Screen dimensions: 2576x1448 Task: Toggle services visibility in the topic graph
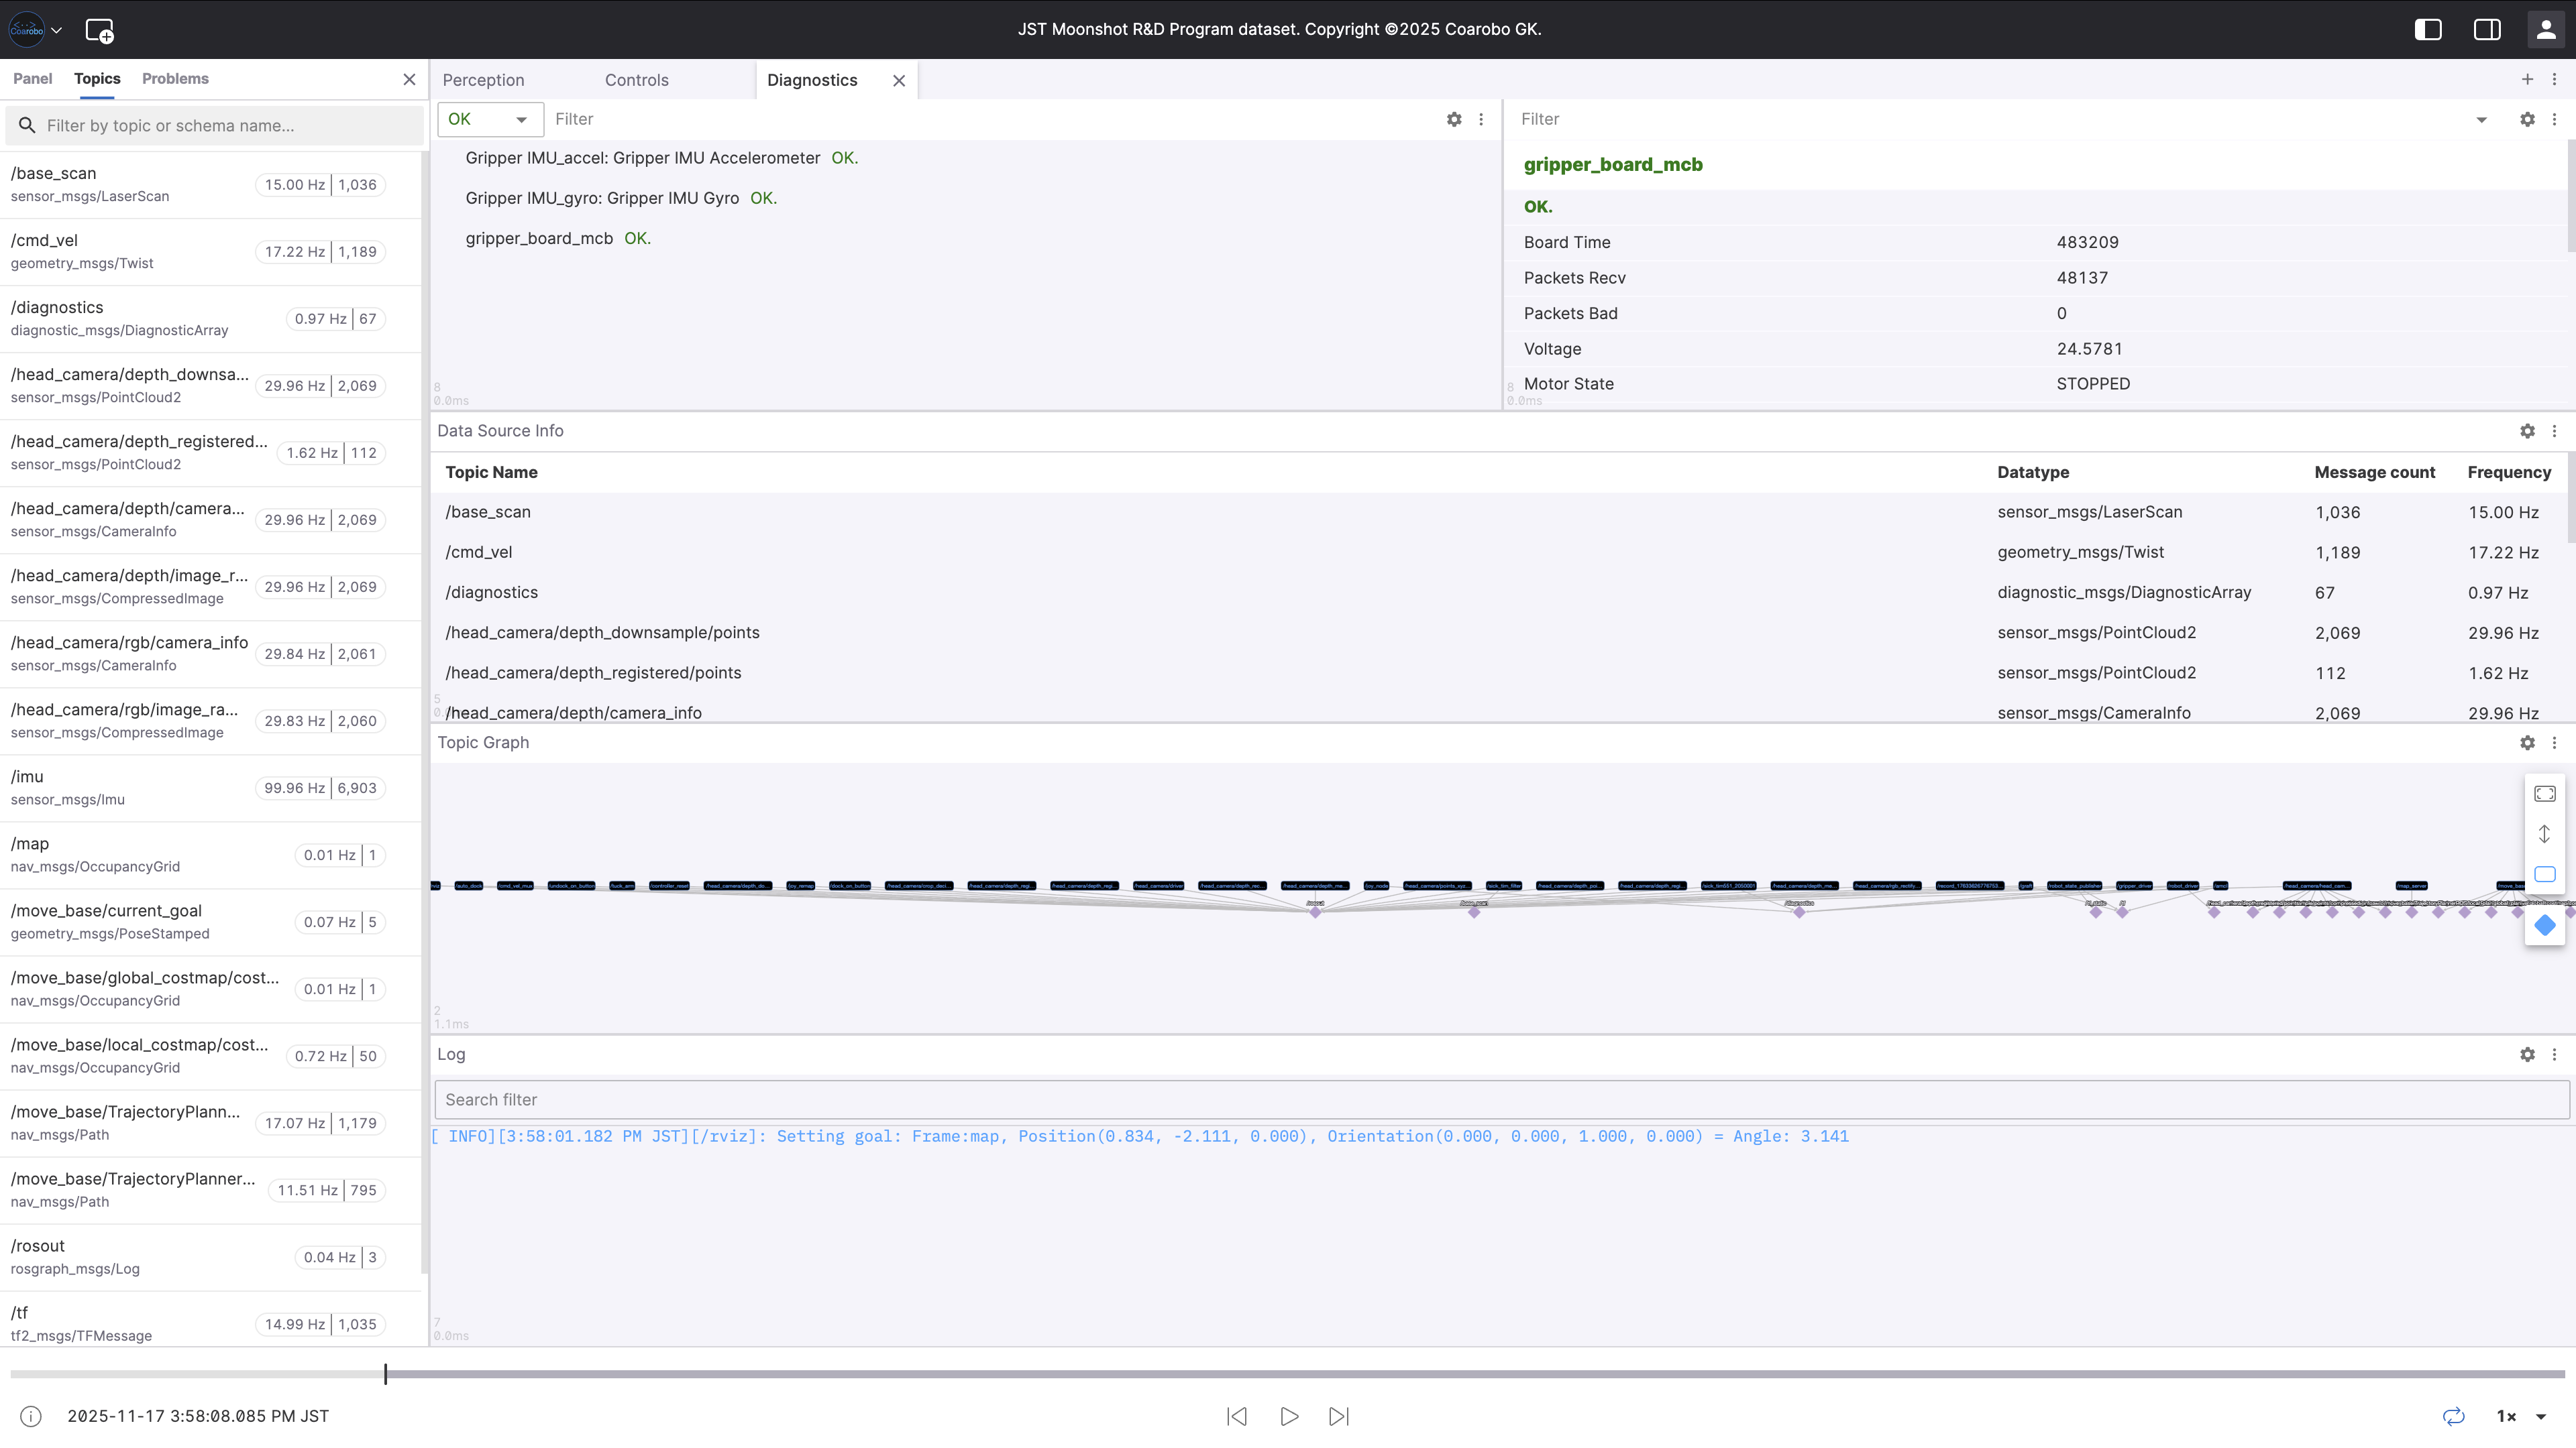(x=2545, y=925)
